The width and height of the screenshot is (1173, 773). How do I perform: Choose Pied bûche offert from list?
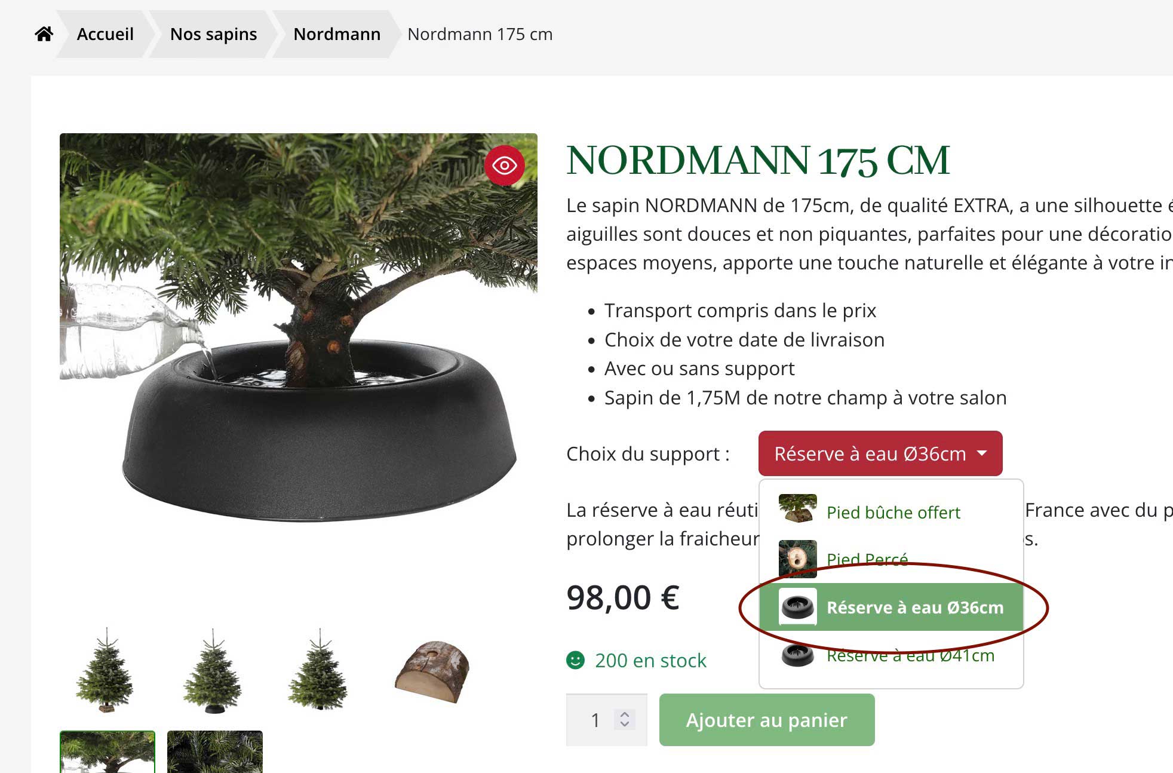click(891, 512)
